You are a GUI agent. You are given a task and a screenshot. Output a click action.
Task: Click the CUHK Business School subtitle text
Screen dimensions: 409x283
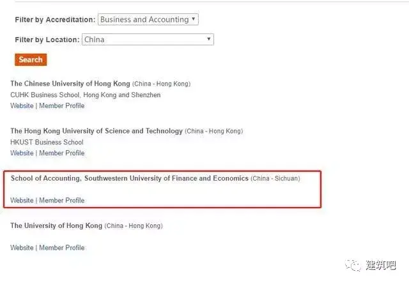[86, 95]
